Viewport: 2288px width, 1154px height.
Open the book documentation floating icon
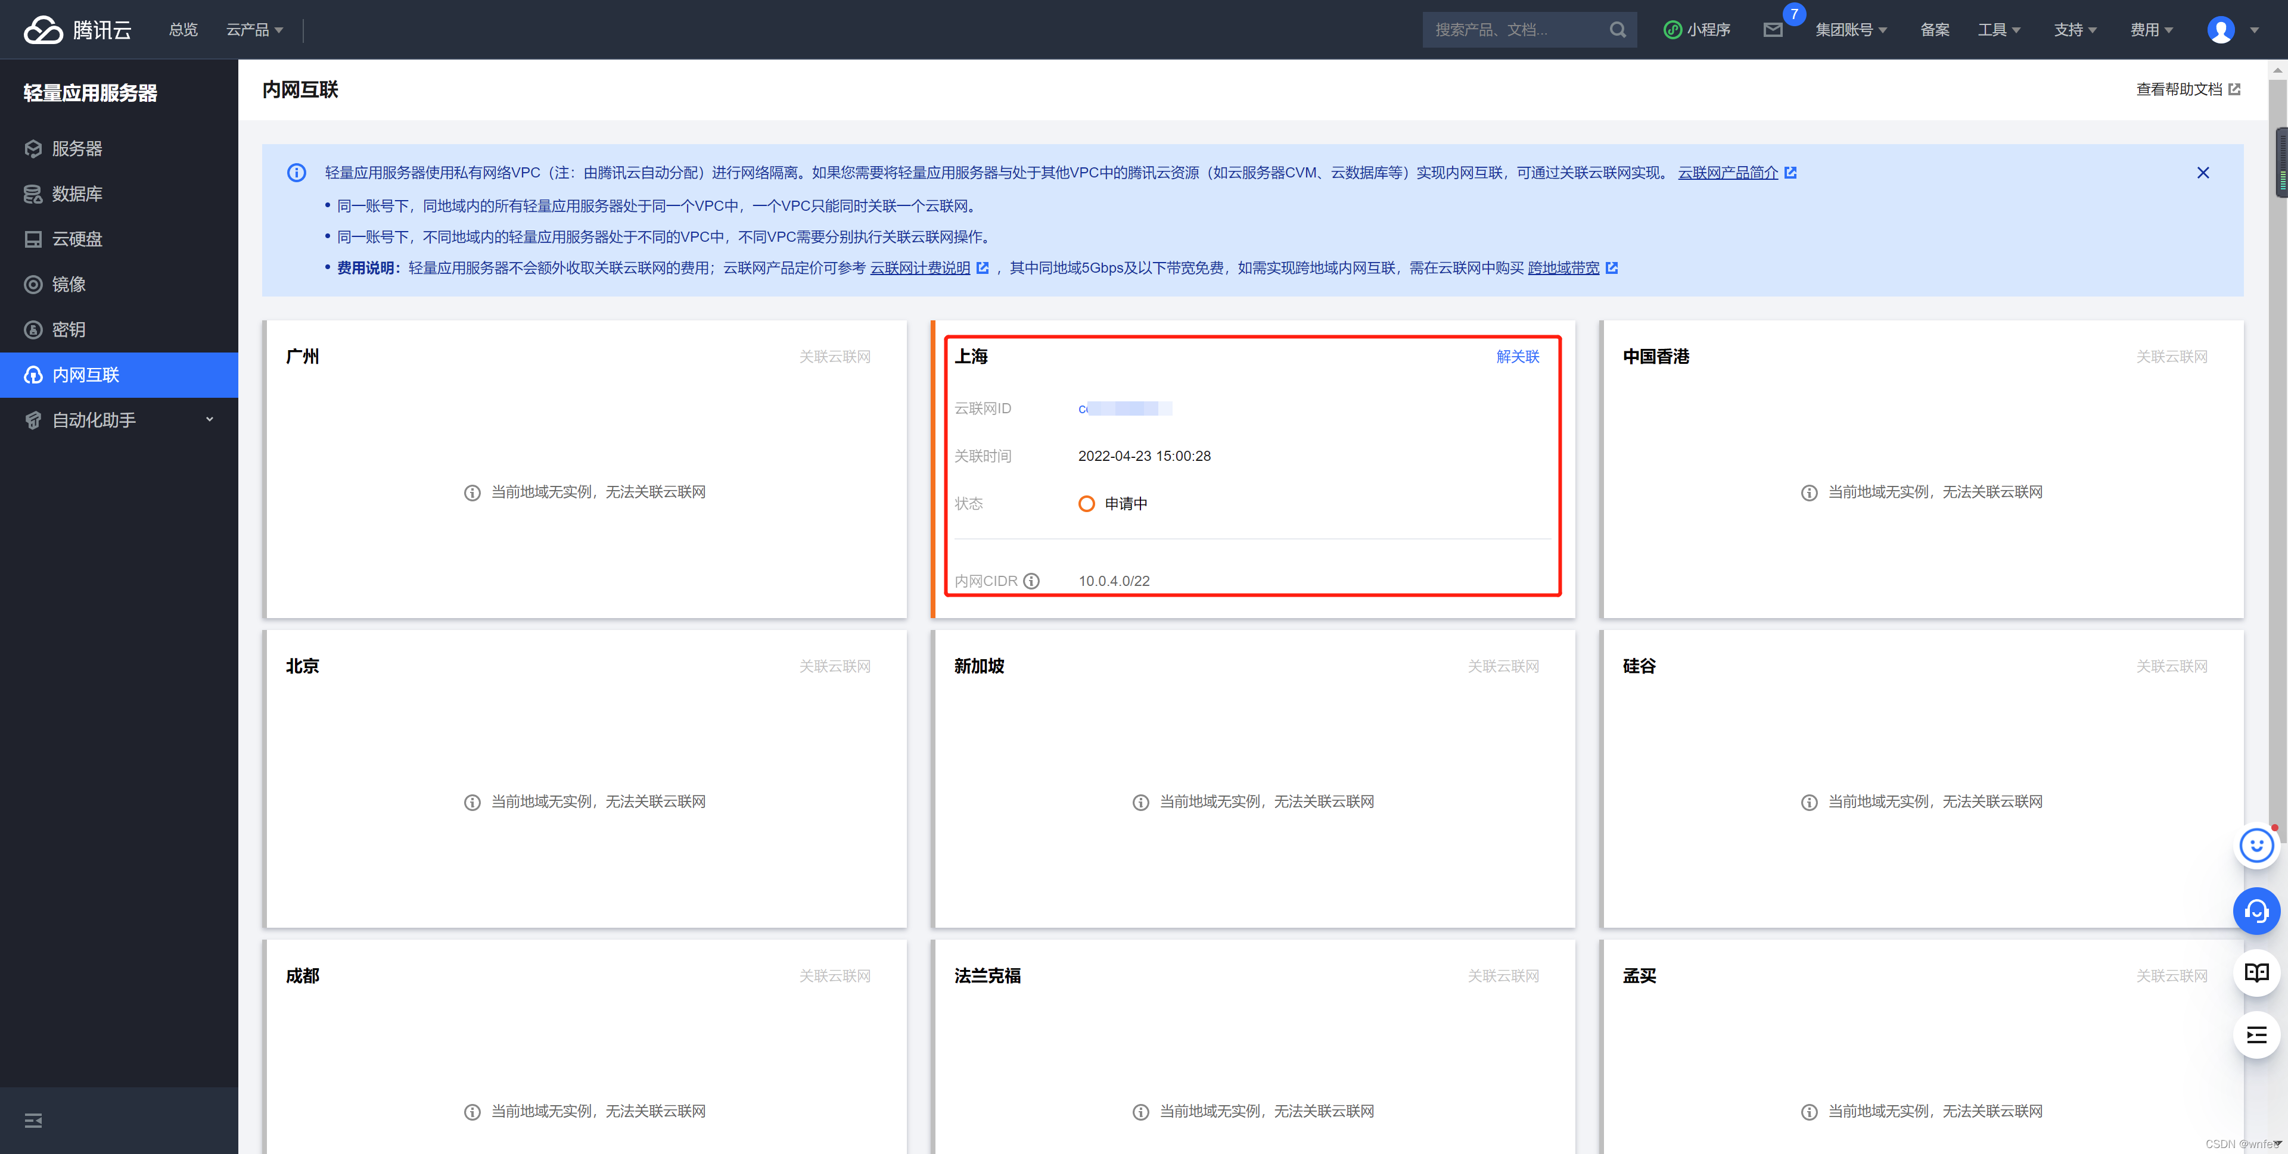coord(2256,972)
